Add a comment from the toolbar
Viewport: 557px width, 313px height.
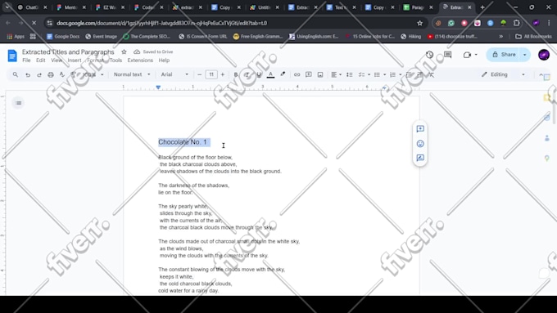tap(309, 74)
